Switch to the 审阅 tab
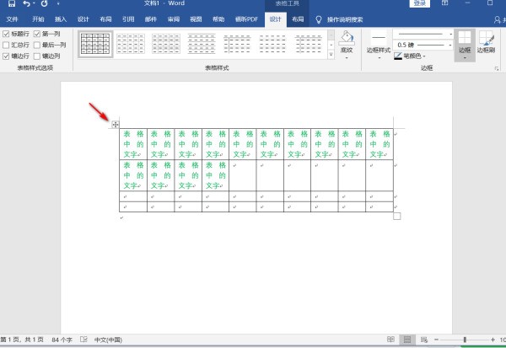Image resolution: width=506 pixels, height=348 pixels. [173, 19]
